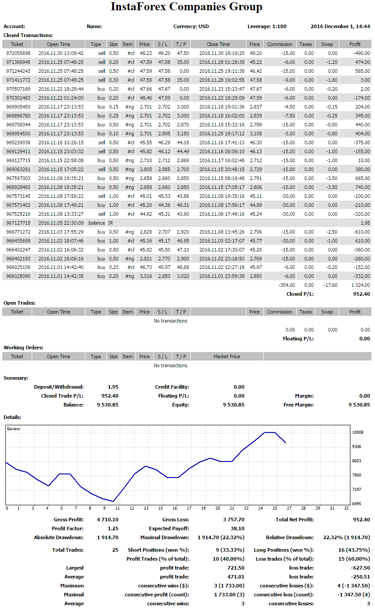Select ticket 971366945

(18, 62)
